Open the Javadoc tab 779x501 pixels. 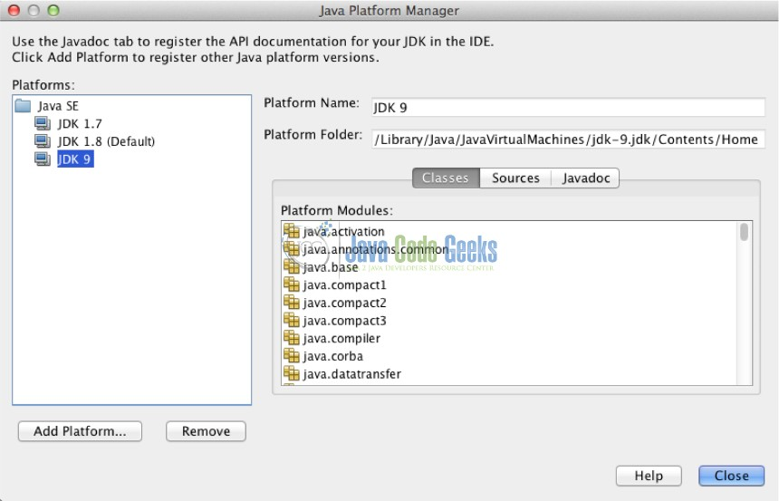[x=586, y=178]
